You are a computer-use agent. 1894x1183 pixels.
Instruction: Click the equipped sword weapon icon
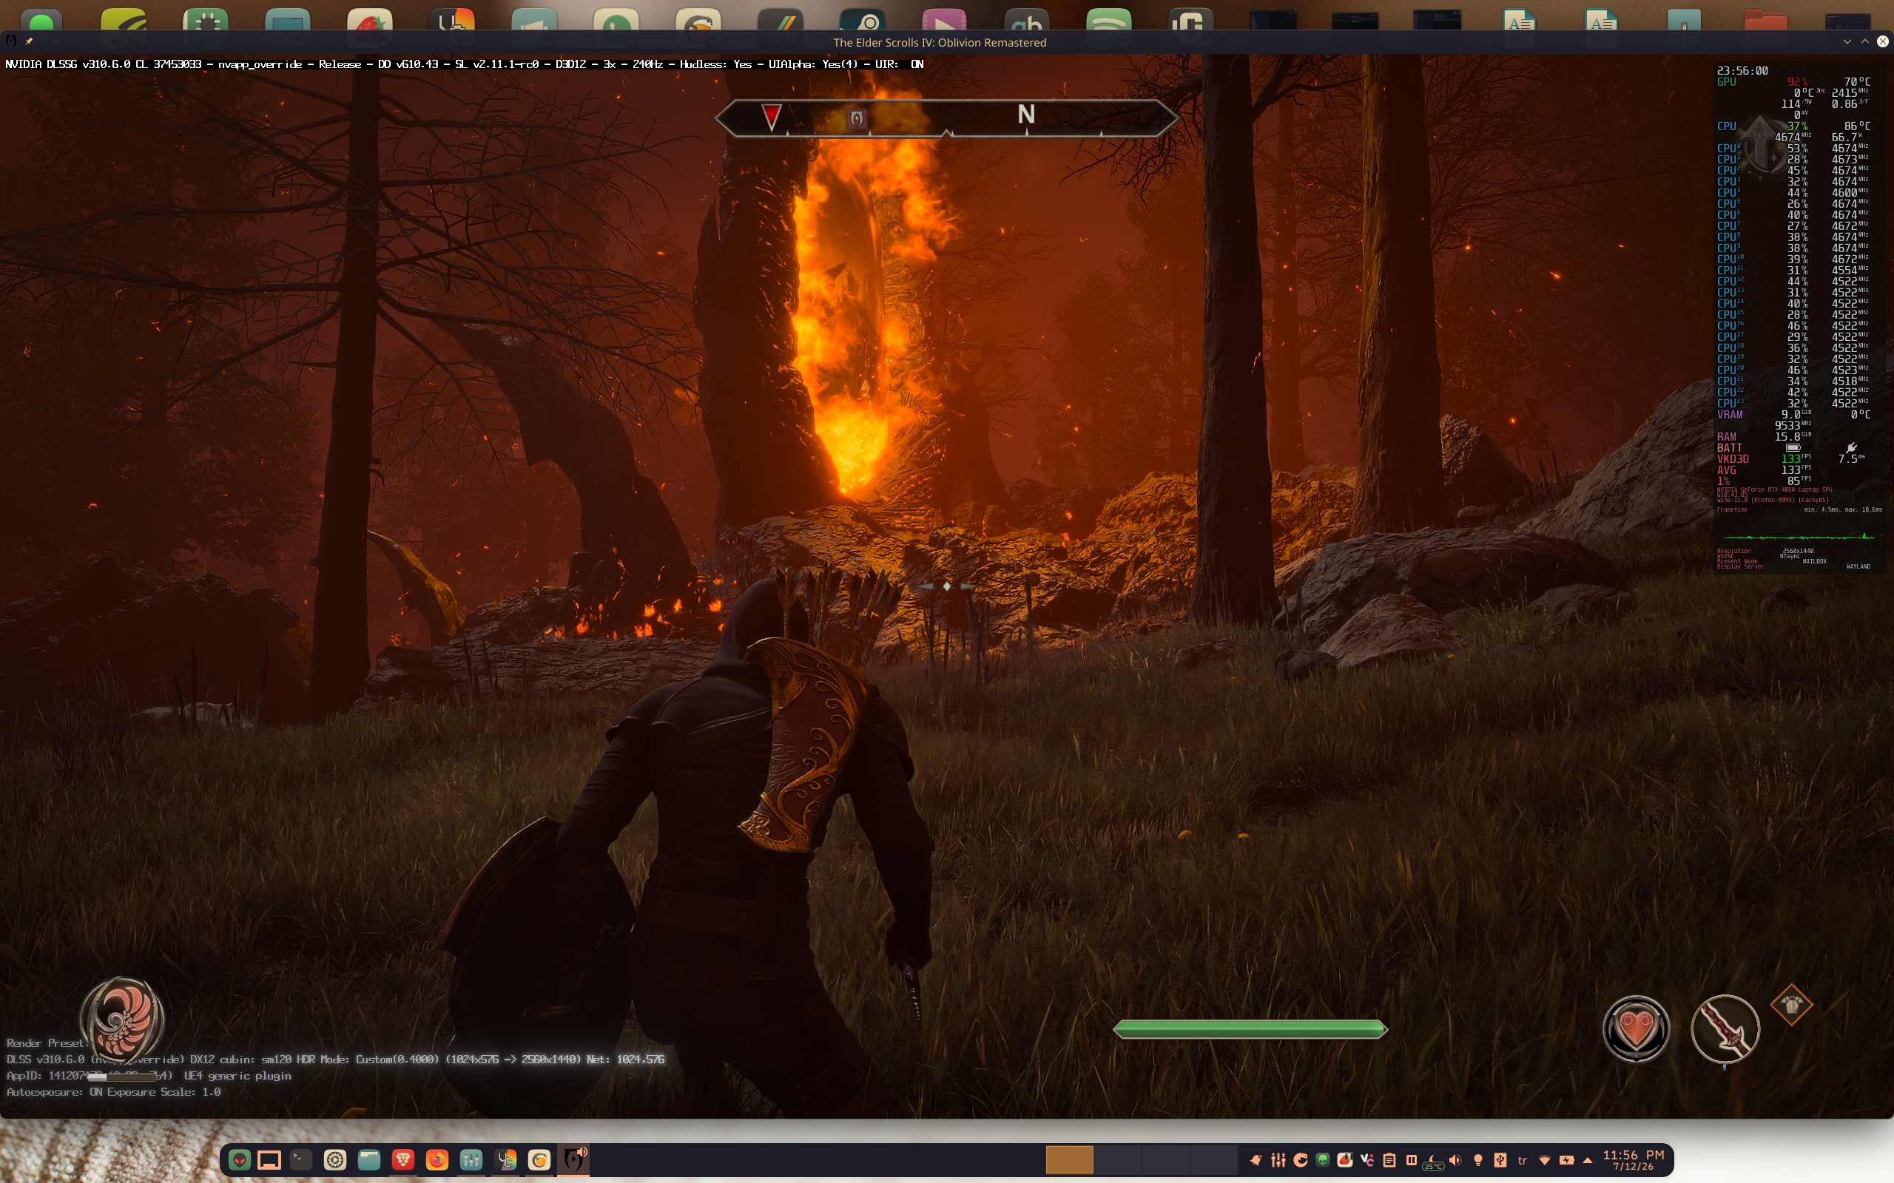pyautogui.click(x=1725, y=1029)
